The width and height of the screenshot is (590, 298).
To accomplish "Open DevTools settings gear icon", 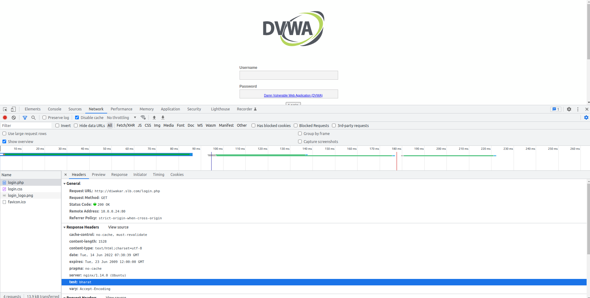I will tap(569, 109).
